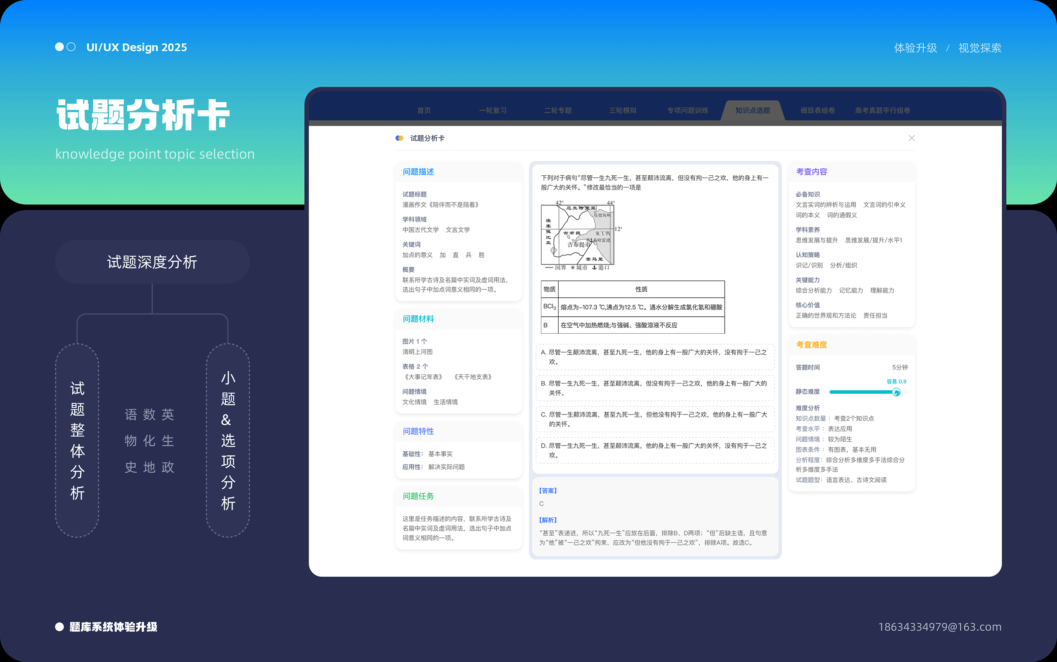Click the map image in the question
The image size is (1057, 662).
(x=578, y=235)
